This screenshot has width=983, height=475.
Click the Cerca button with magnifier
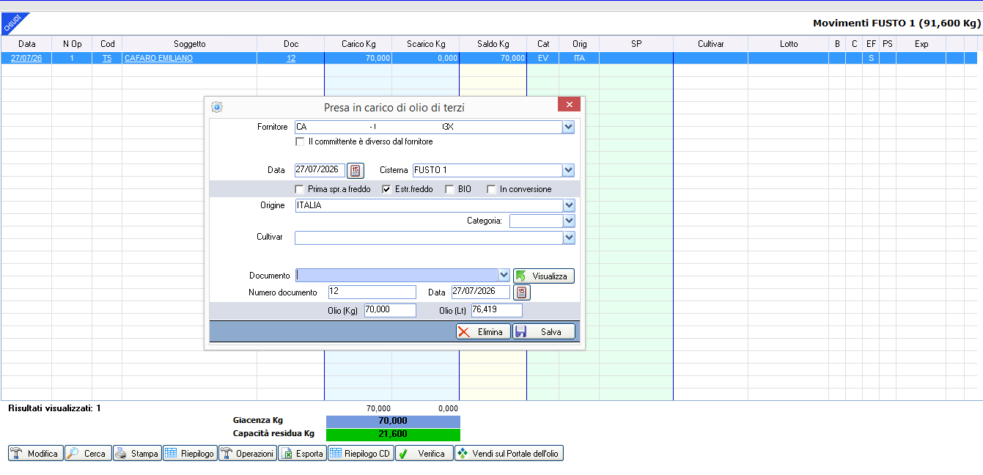(x=88, y=454)
